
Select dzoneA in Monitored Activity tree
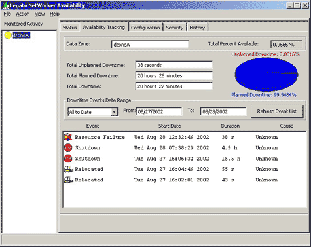(x=21, y=35)
